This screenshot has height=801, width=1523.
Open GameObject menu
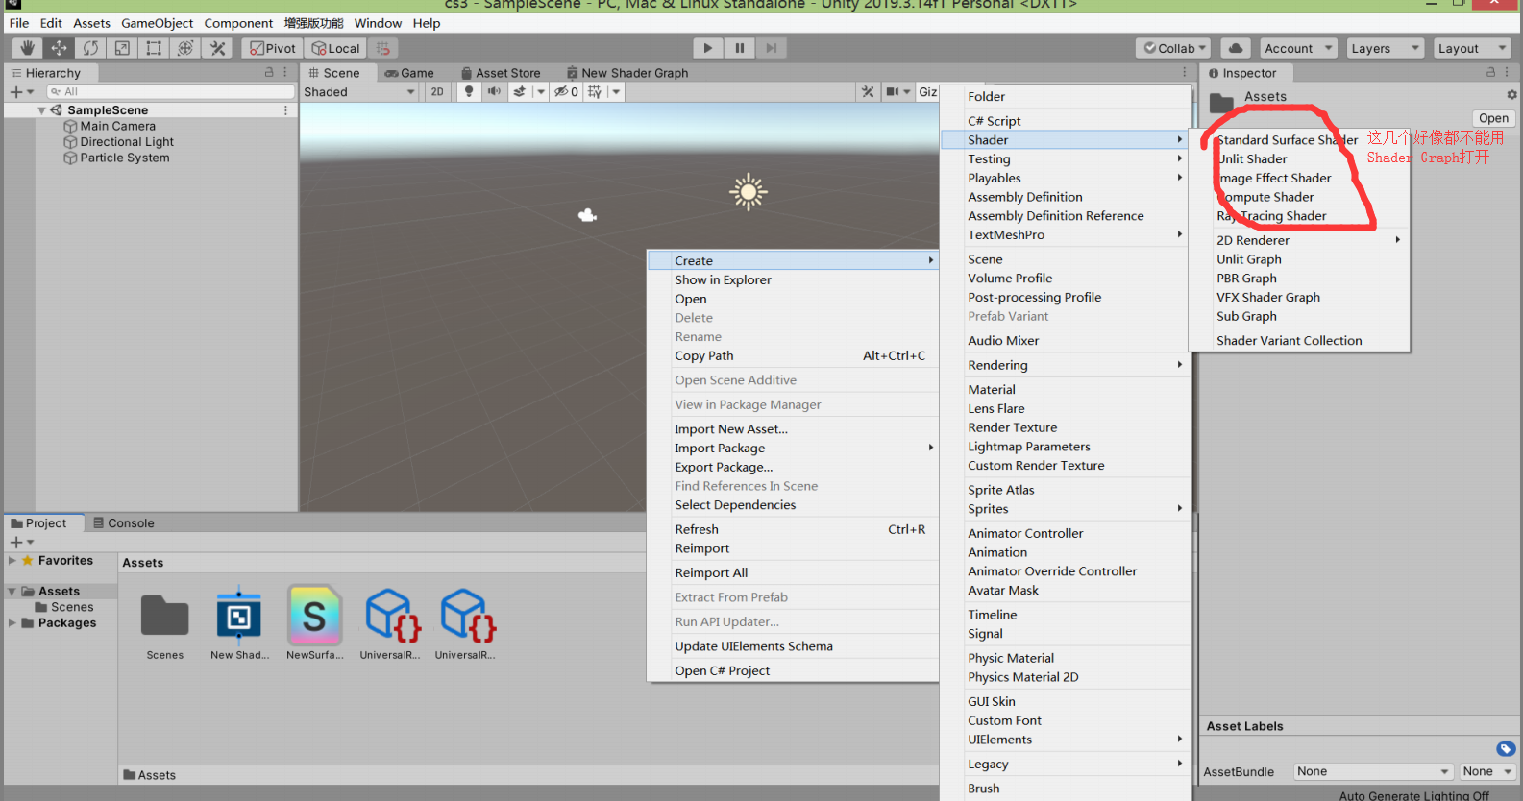point(157,23)
